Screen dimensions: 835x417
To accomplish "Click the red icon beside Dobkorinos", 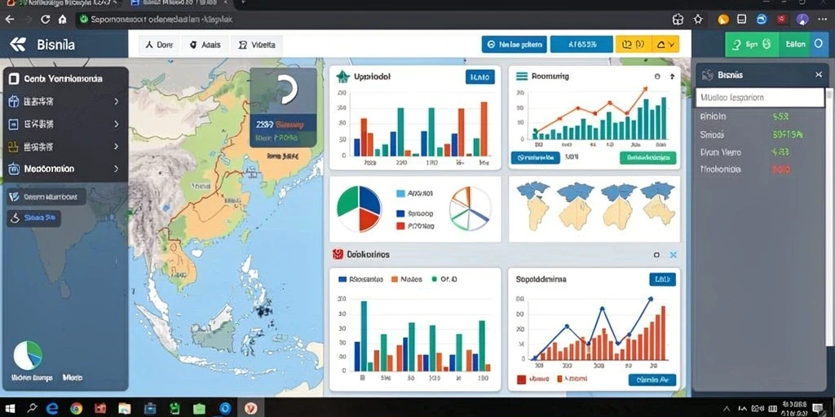I will (337, 254).
